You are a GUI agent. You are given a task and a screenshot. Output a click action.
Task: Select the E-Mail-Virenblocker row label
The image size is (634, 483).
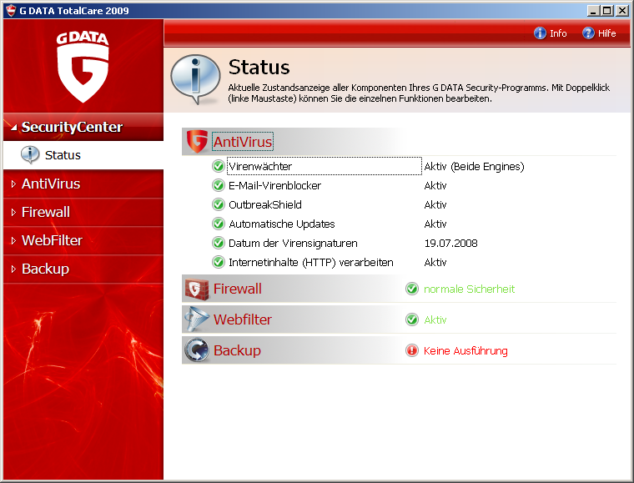click(275, 185)
